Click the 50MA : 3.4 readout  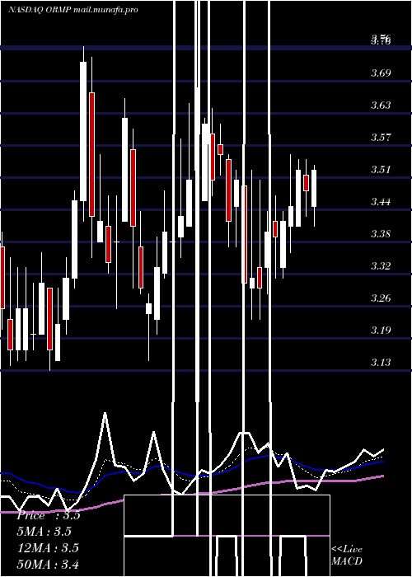coord(48,564)
